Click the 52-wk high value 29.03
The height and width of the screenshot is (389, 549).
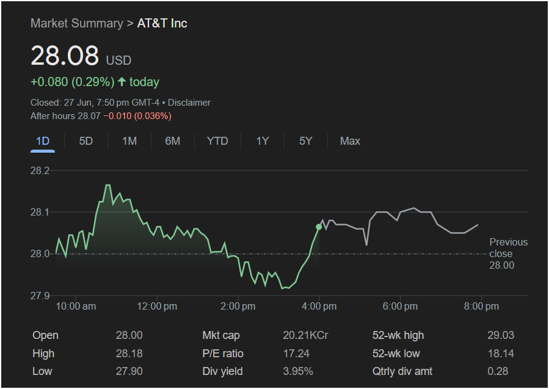(x=501, y=335)
